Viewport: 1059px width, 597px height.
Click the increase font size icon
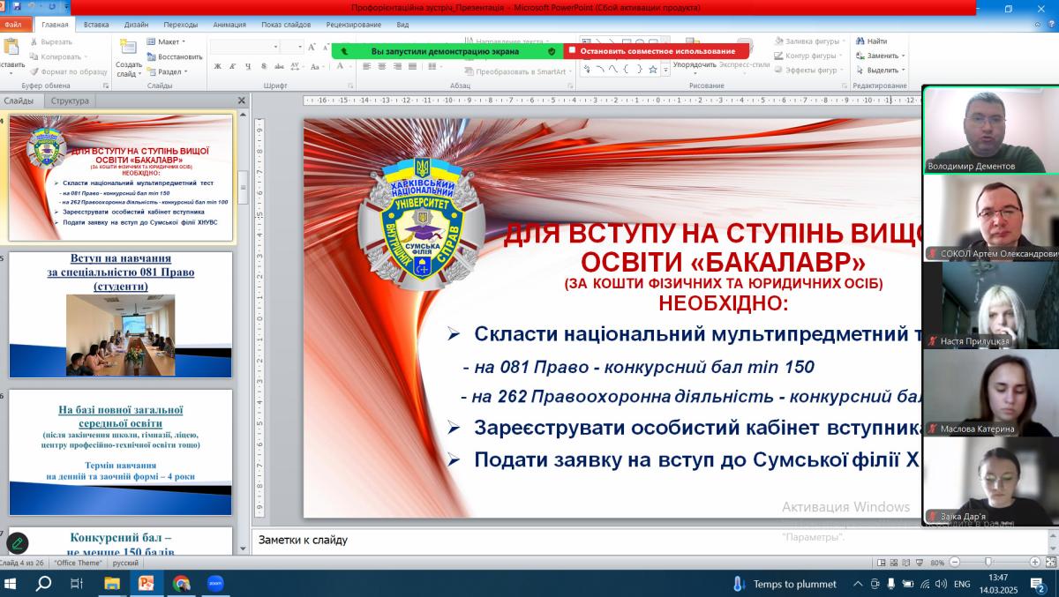312,46
